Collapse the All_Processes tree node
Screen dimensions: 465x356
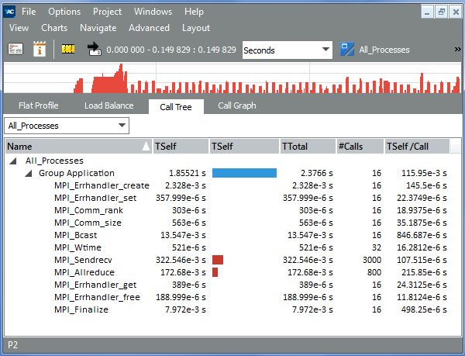14,161
